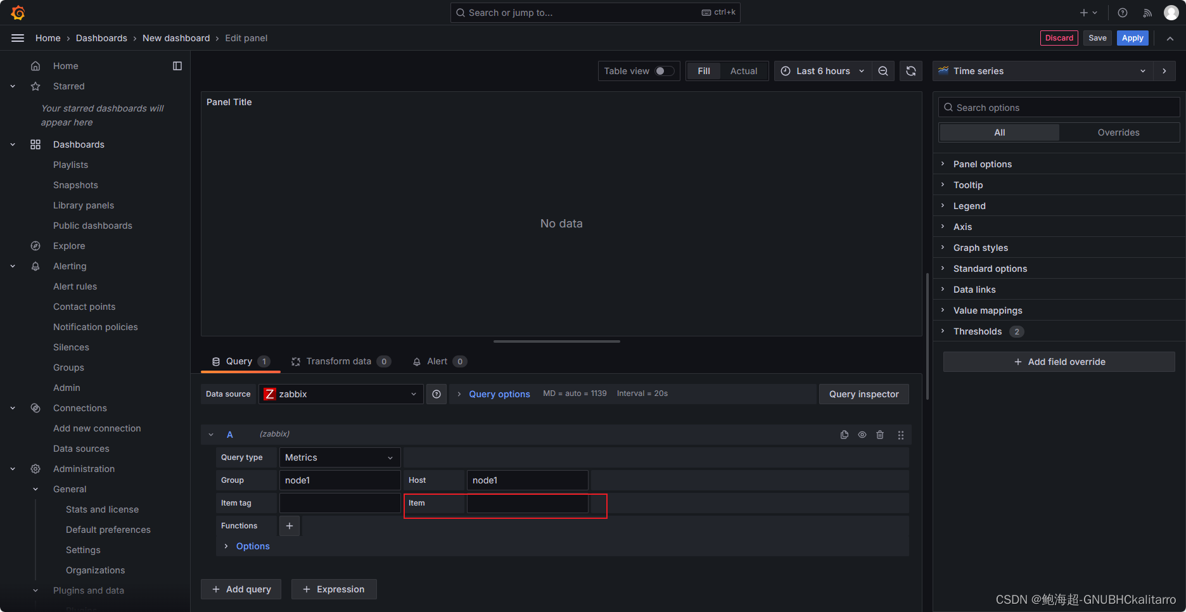Viewport: 1186px width, 612px height.
Task: Click the Search options field
Action: tap(1059, 108)
